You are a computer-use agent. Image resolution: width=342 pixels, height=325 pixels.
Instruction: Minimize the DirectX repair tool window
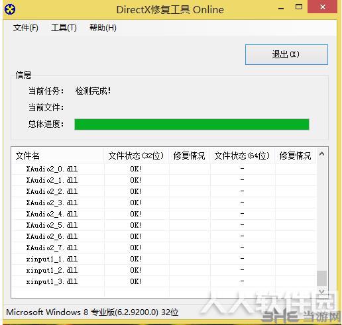click(281, 9)
